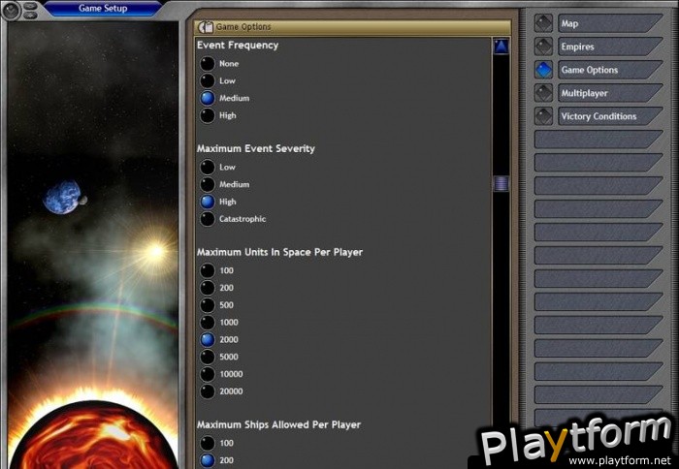Viewport: 679px width, 469px height.
Task: Click the options list scrollbar thumb
Action: 501,183
